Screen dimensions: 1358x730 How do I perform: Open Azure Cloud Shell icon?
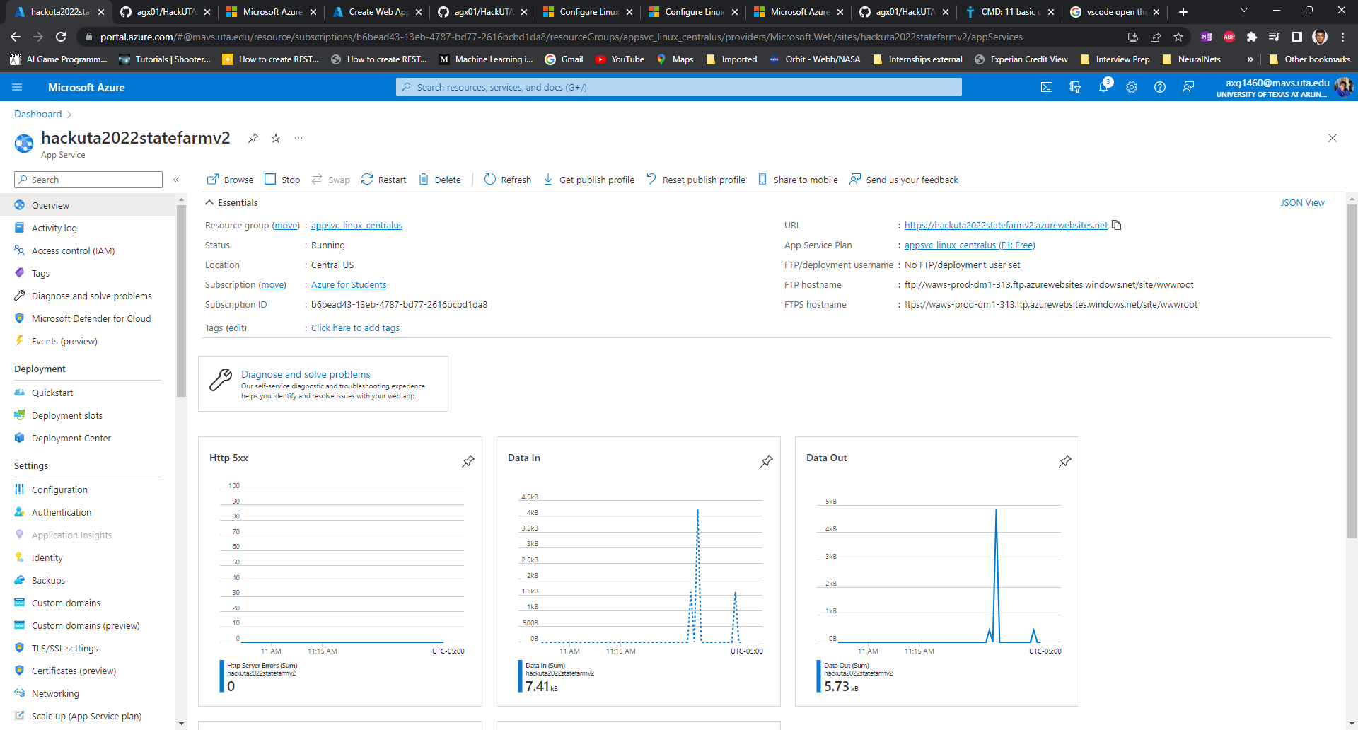1047,87
